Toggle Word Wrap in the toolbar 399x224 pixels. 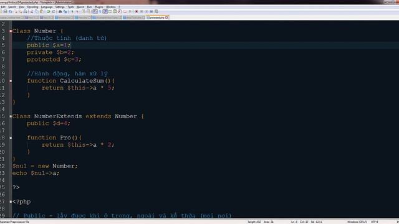coord(95,11)
